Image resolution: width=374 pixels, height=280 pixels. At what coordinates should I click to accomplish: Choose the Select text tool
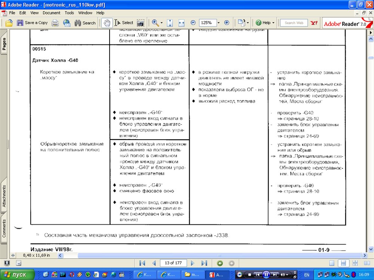(x=123, y=23)
